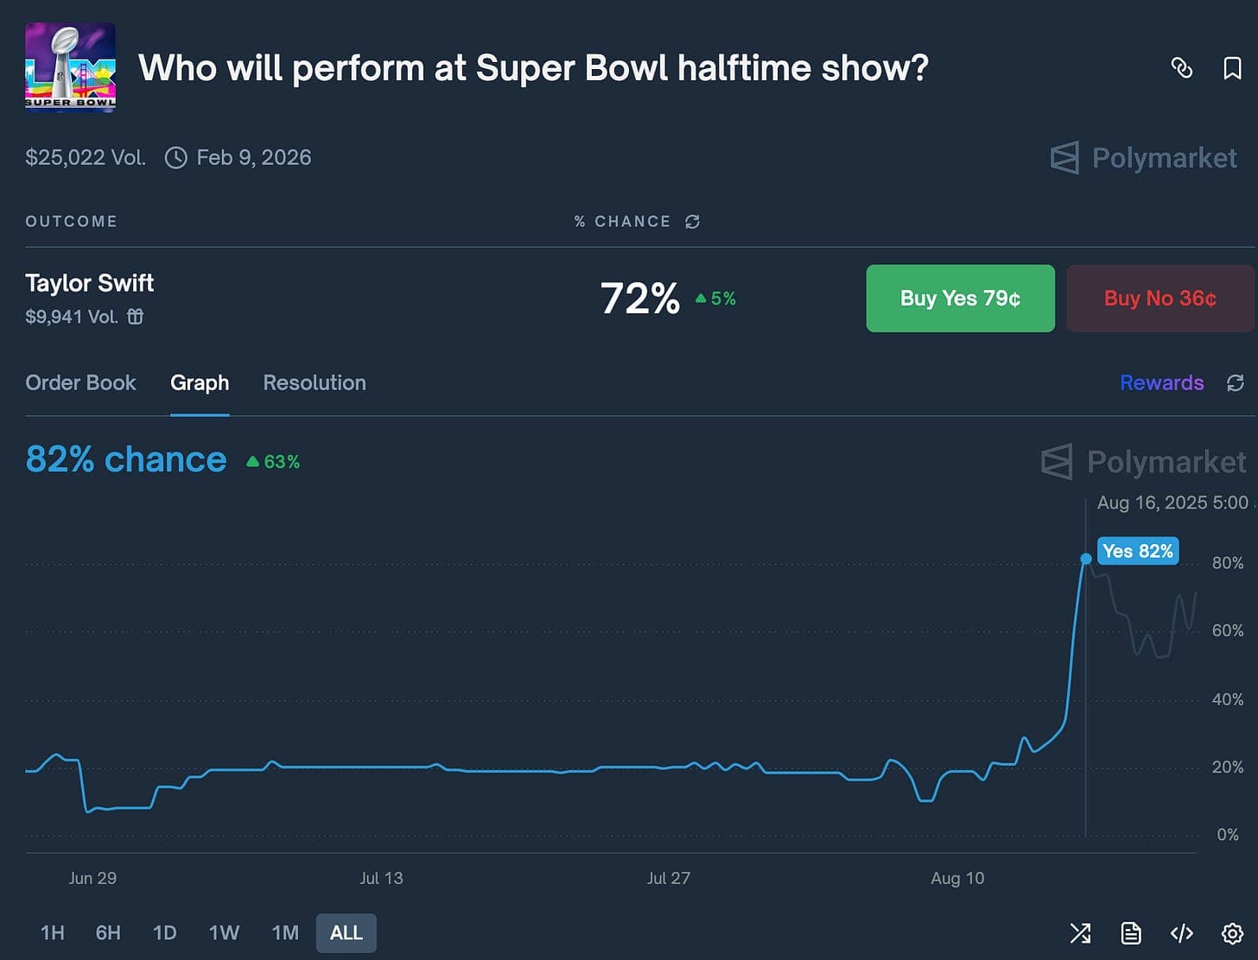Open the Resolution tab

[x=314, y=382]
